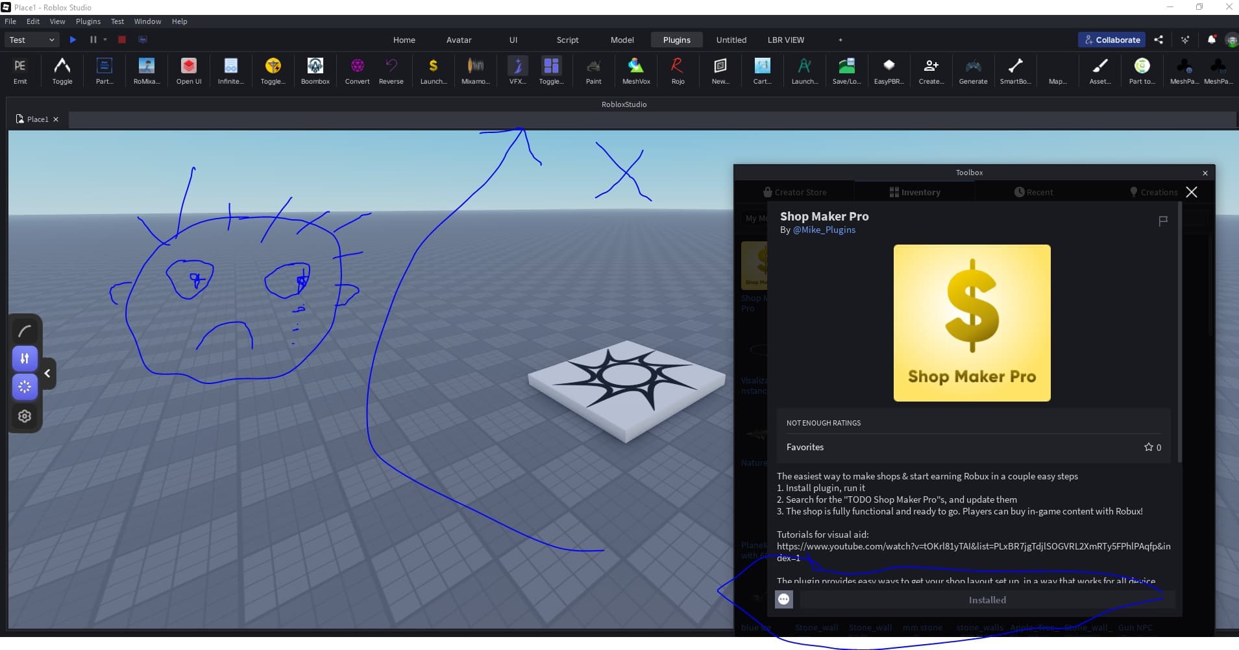
Task: Select the curve stroke tool in left panel
Action: 25,331
